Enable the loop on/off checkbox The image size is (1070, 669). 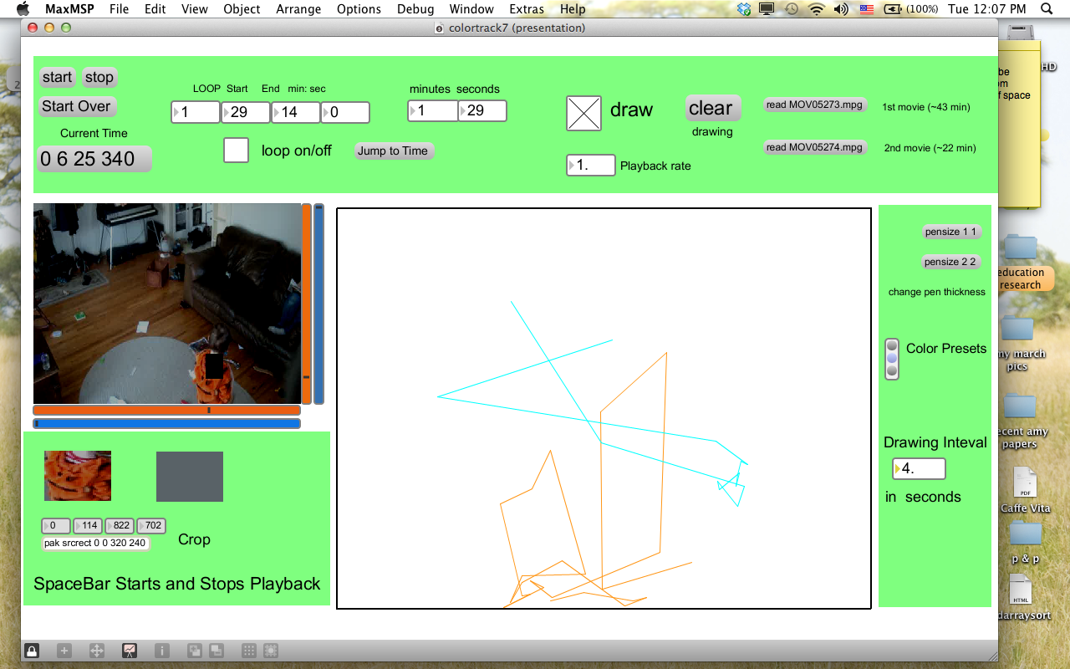click(236, 150)
